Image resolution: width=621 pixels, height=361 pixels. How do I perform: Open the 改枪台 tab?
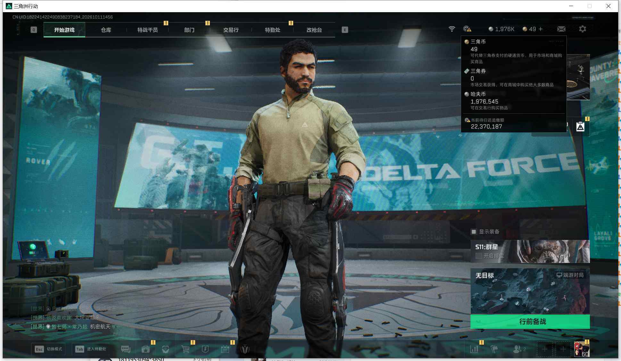pyautogui.click(x=314, y=30)
